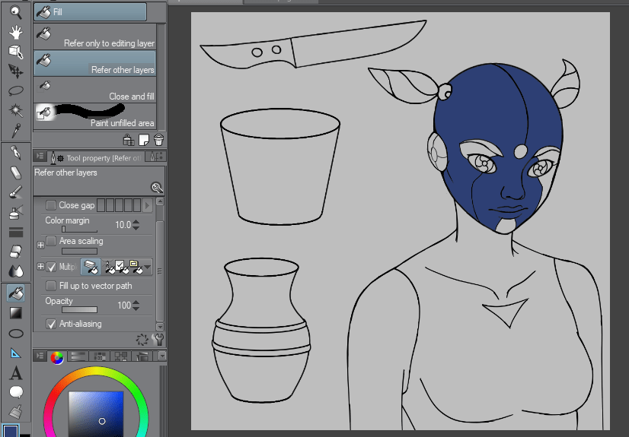Select the Gradient tool

coord(16,313)
